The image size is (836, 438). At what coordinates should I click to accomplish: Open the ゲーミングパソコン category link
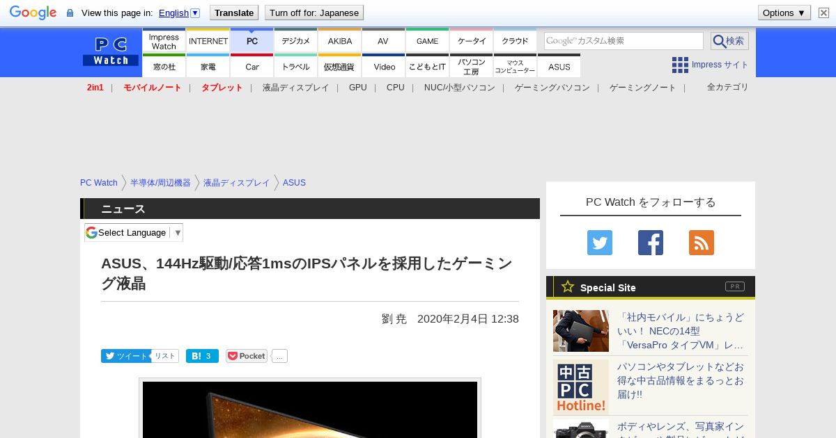coord(552,88)
